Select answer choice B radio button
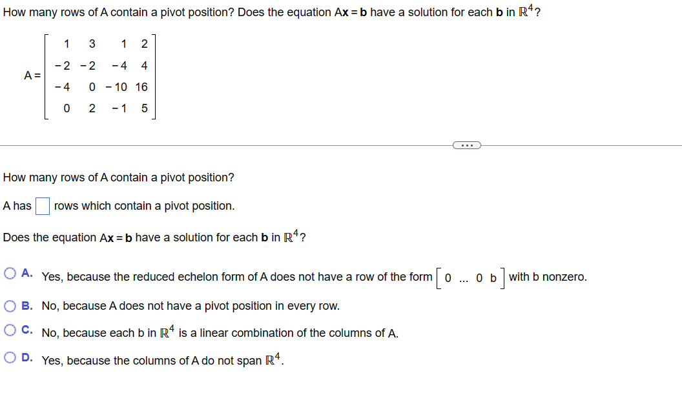Screen dimensions: 682x393 [10, 305]
